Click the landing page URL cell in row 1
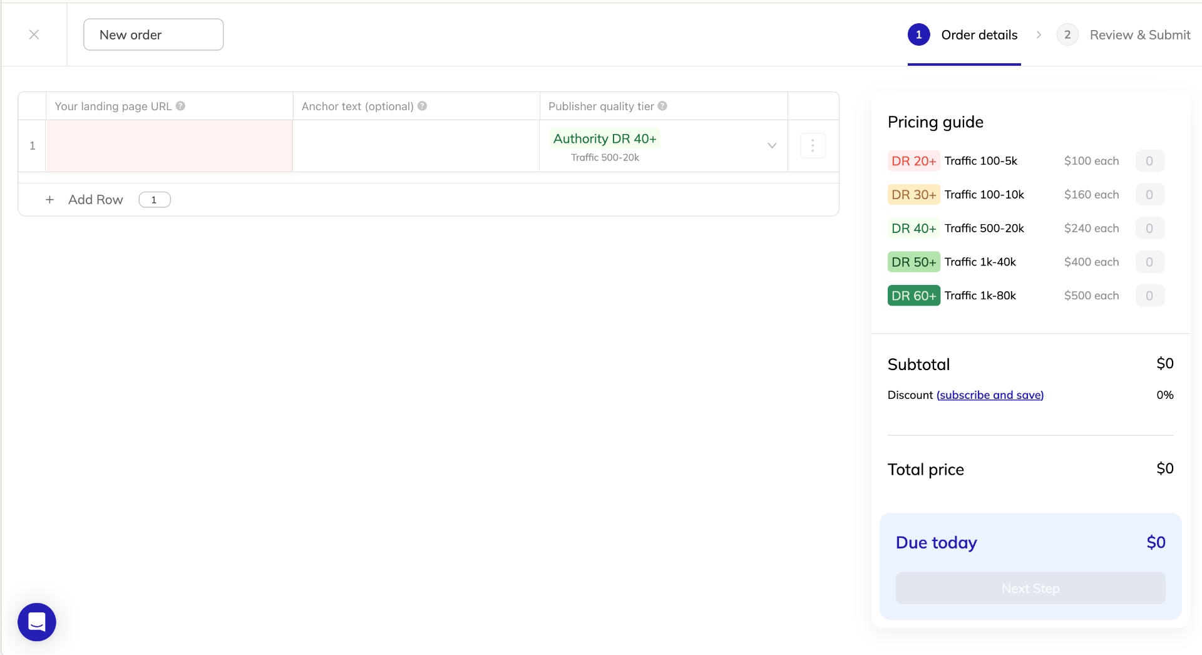The image size is (1202, 655). [x=169, y=146]
